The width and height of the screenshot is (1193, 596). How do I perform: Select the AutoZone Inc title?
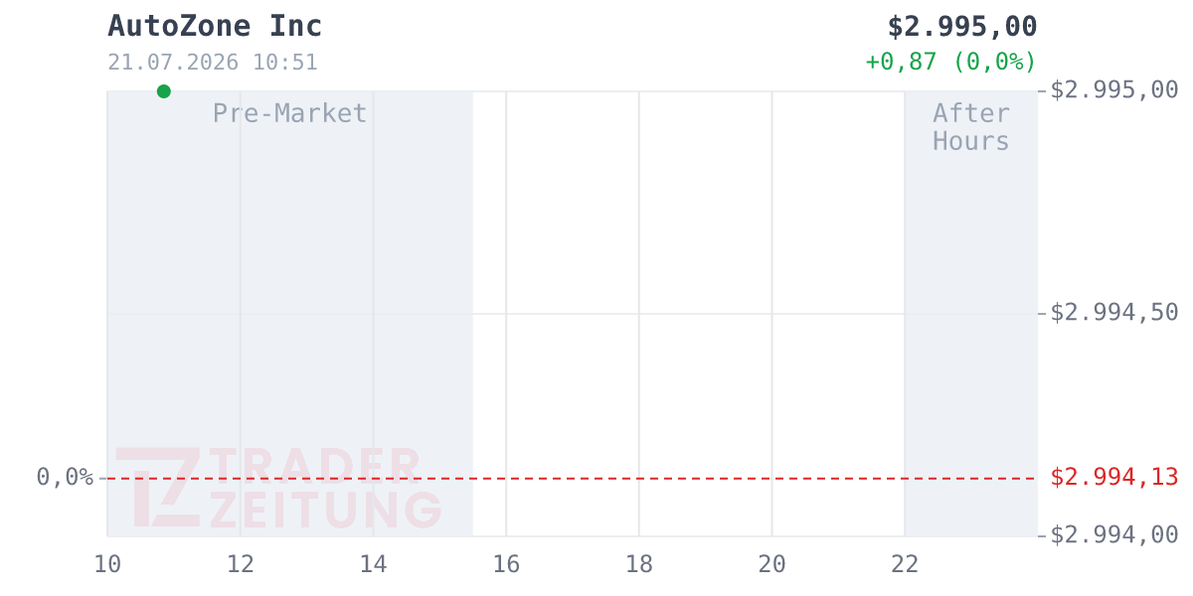tap(215, 27)
